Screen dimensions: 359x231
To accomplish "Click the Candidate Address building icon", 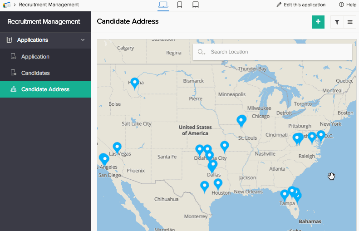I will click(14, 89).
